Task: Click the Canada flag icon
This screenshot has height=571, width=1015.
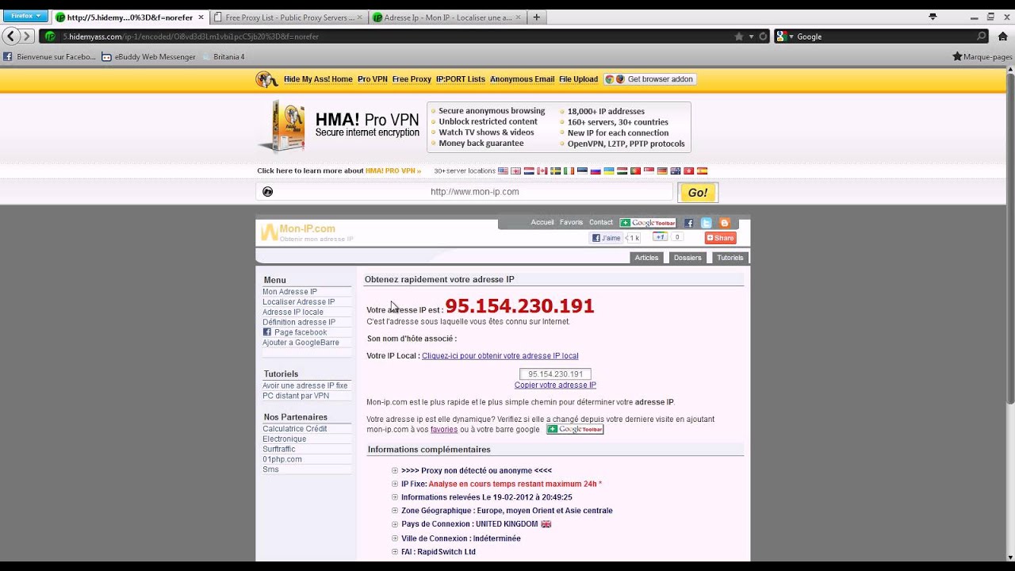Action: (x=542, y=171)
